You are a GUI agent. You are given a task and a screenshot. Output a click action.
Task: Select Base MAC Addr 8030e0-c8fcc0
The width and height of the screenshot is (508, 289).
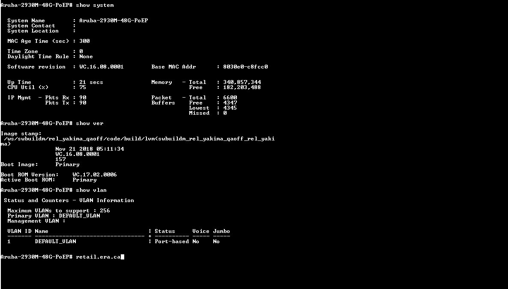245,67
